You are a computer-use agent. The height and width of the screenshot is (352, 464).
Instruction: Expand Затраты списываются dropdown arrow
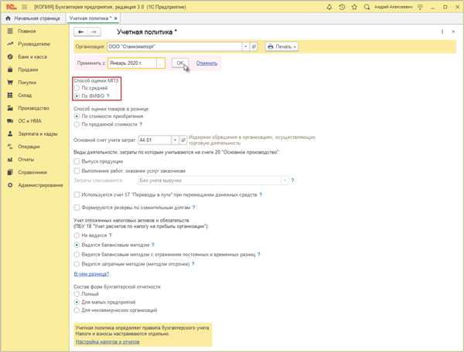click(285, 181)
